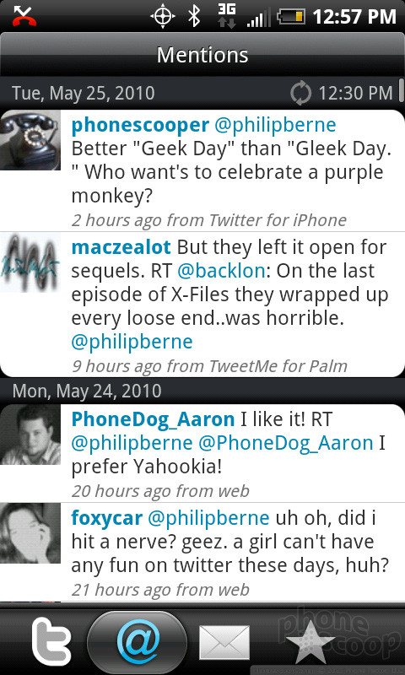Tap the phonescooper username link
The width and height of the screenshot is (405, 675).
click(x=140, y=125)
